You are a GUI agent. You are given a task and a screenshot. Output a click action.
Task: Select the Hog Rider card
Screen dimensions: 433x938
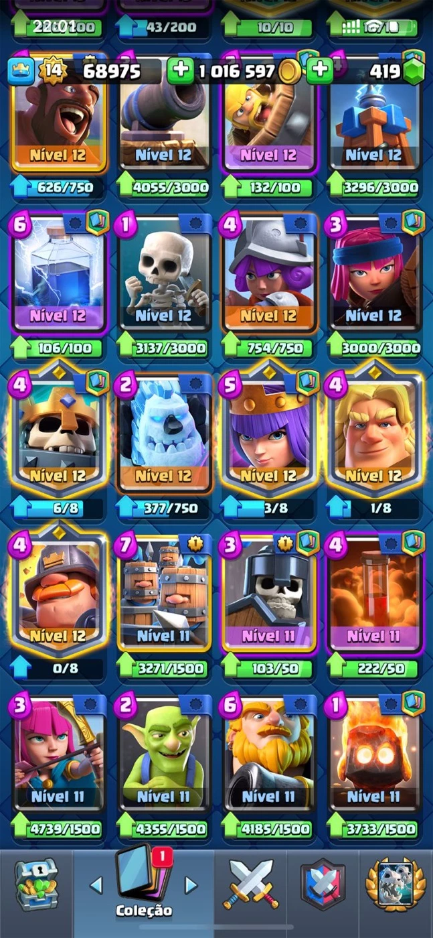pos(59,115)
